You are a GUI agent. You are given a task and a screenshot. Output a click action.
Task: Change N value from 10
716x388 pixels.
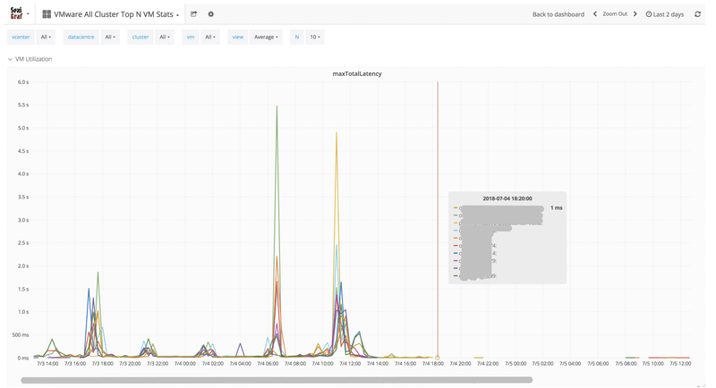315,37
